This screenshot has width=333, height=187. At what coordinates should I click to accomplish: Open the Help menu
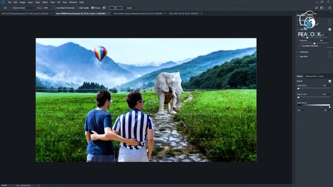pyautogui.click(x=82, y=2)
